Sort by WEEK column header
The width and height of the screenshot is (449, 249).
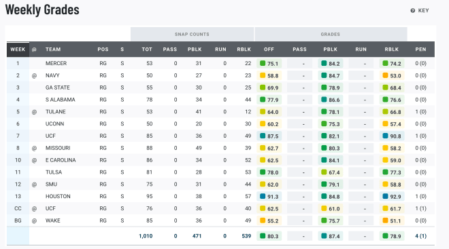(x=18, y=50)
